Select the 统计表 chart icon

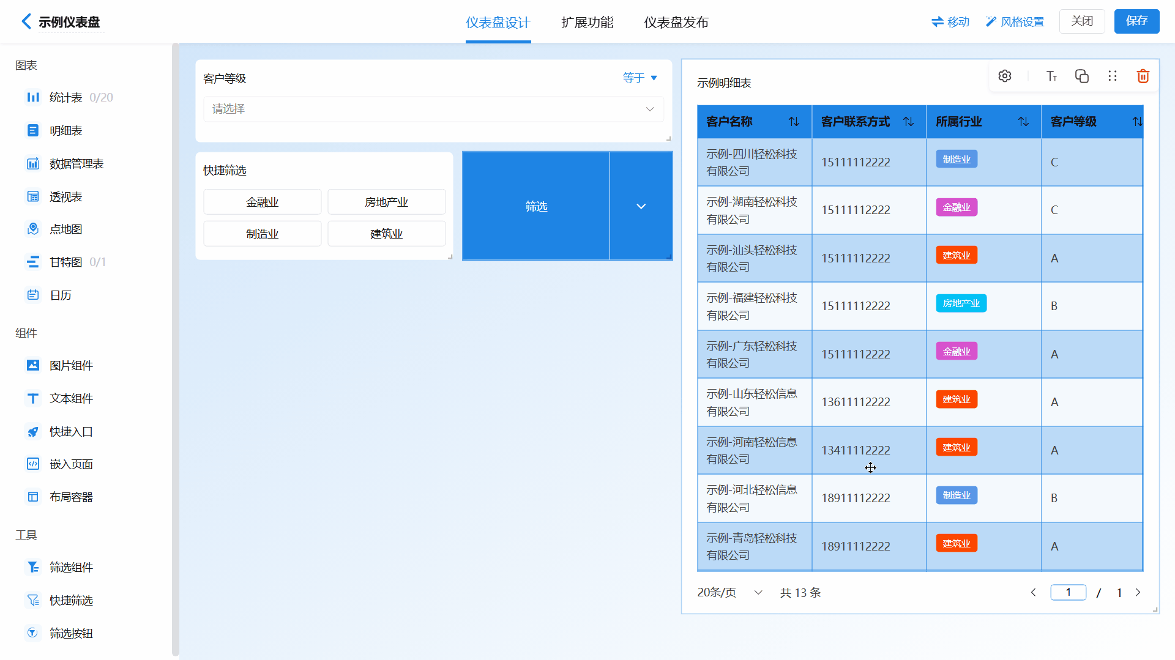[x=33, y=97]
